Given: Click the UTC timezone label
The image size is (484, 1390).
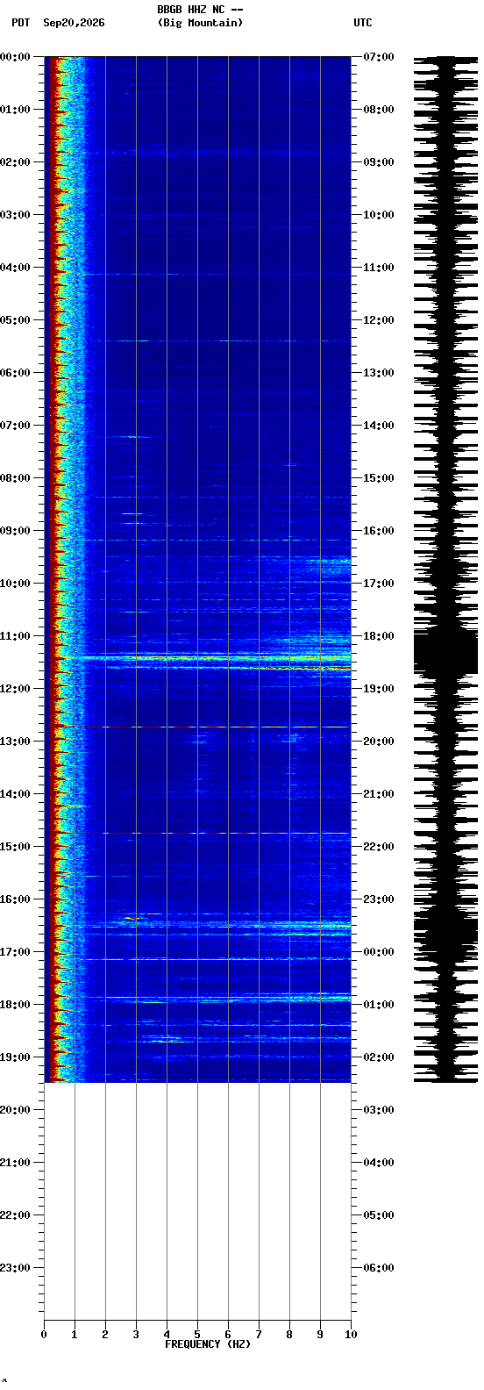Looking at the screenshot, I should (363, 23).
